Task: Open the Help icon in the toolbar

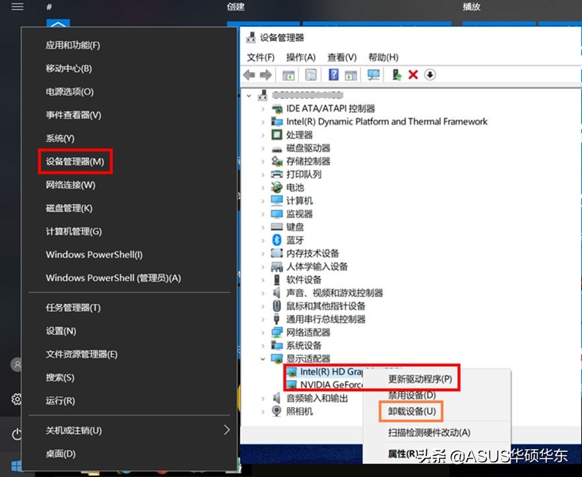Action: coord(333,75)
